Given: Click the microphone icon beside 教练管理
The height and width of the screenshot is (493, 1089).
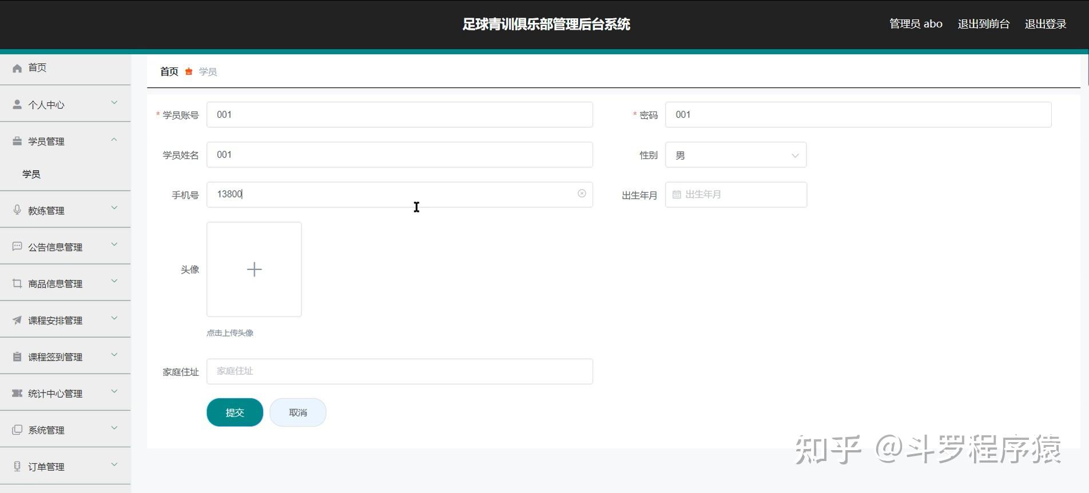Looking at the screenshot, I should [x=17, y=210].
